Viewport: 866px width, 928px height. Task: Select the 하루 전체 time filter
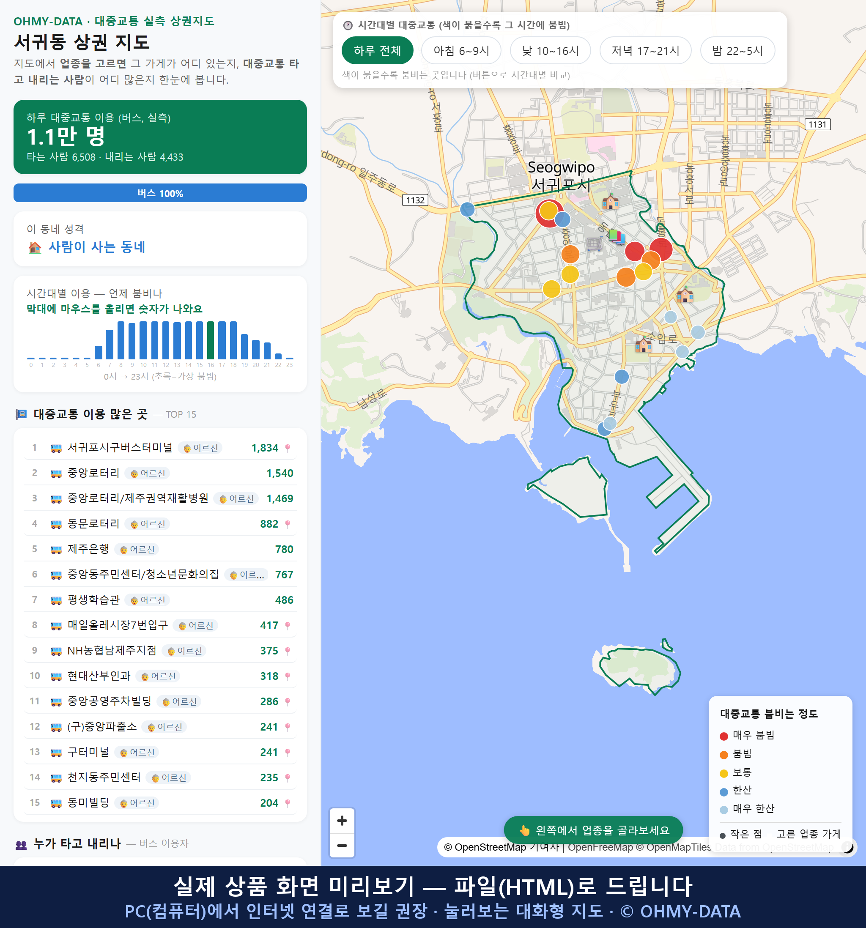pos(377,50)
